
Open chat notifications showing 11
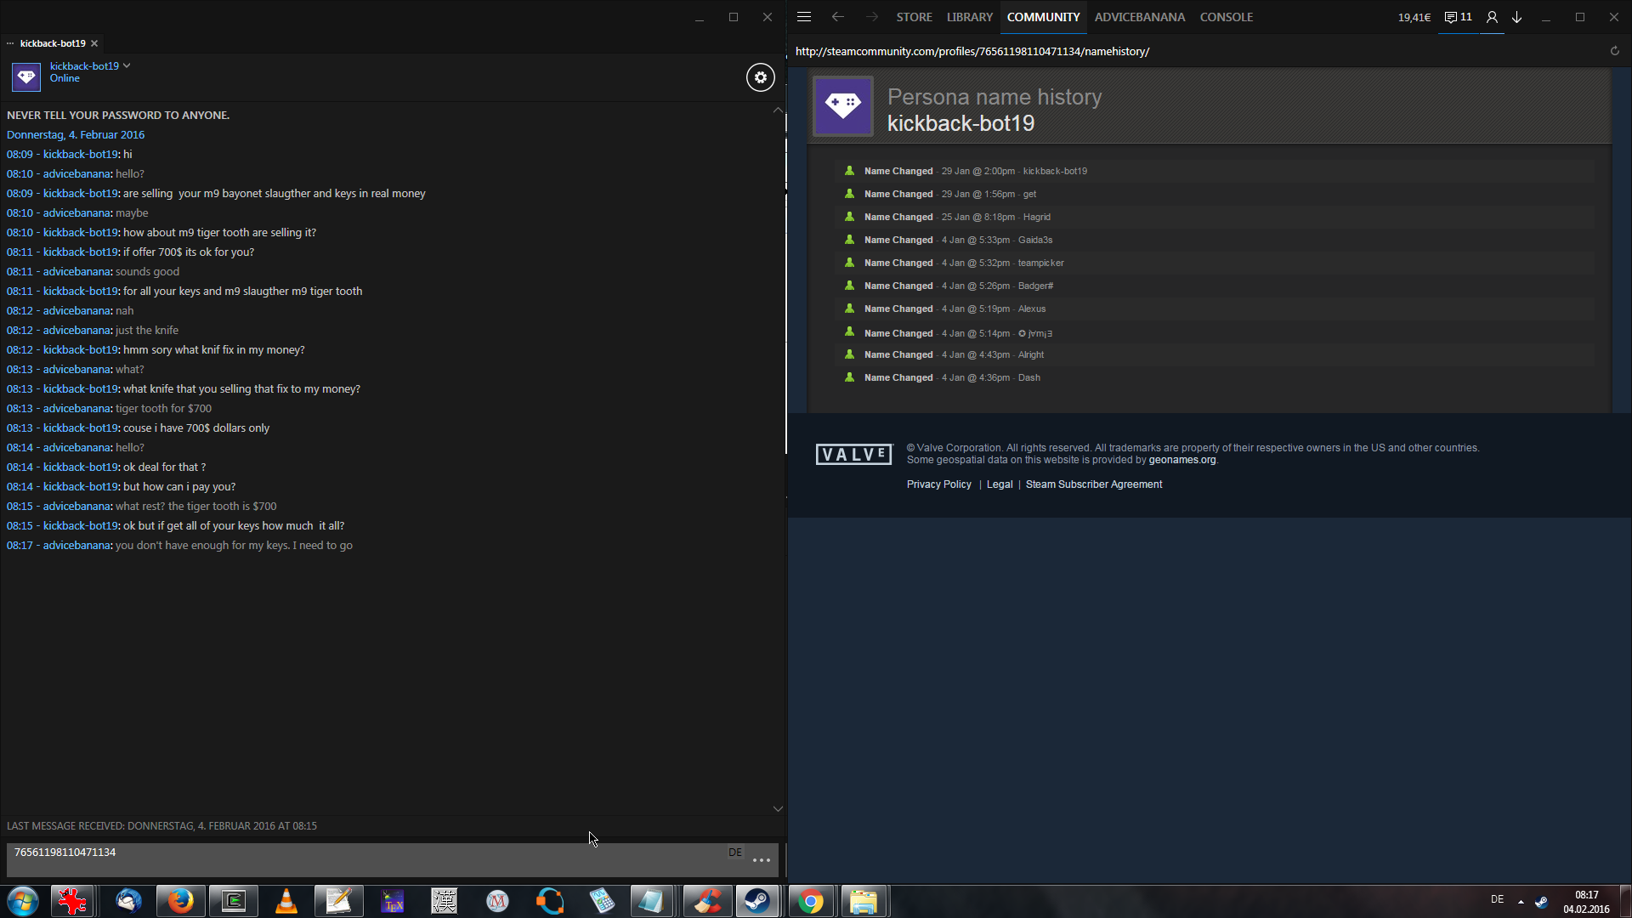1459,17
